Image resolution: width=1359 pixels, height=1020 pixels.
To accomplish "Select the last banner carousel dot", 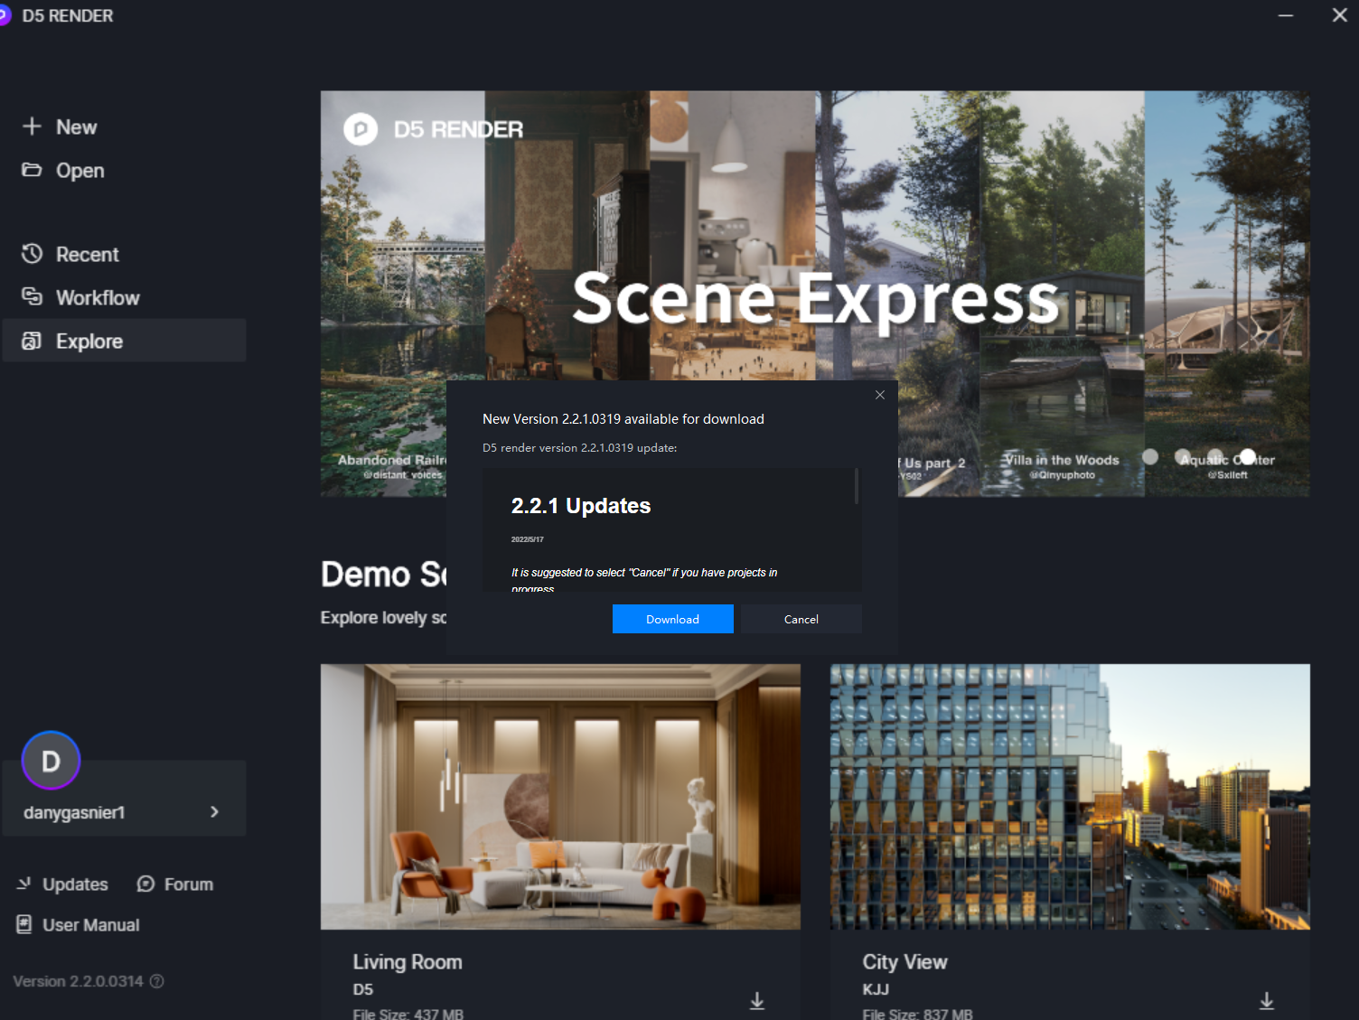I will (x=1248, y=456).
